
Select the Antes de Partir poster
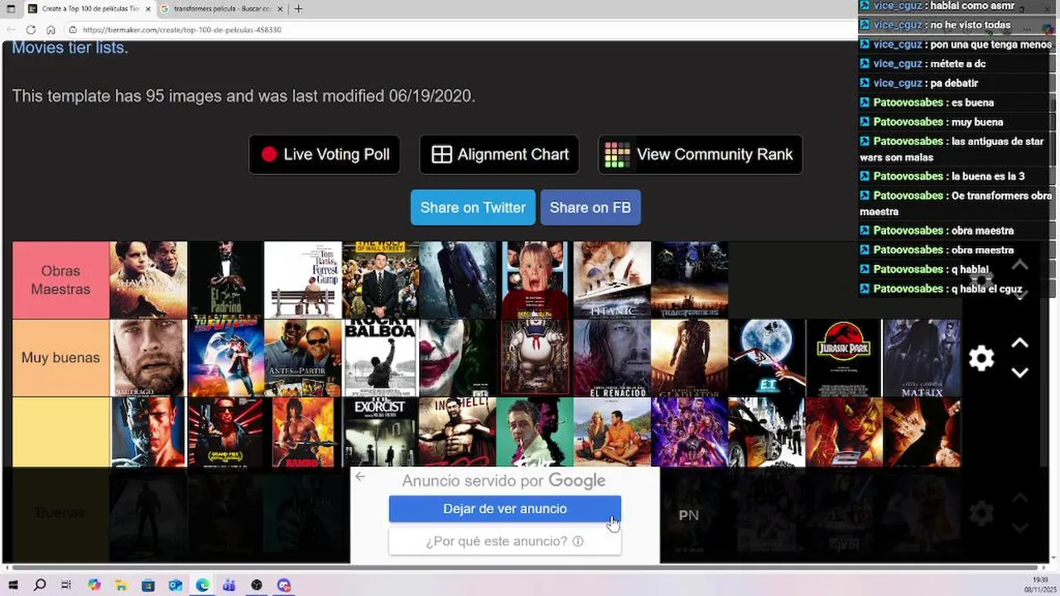[303, 358]
